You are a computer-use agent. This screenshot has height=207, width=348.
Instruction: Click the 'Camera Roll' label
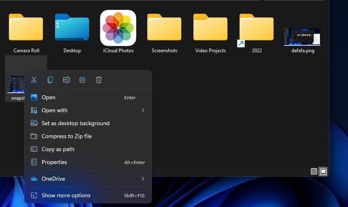[26, 51]
